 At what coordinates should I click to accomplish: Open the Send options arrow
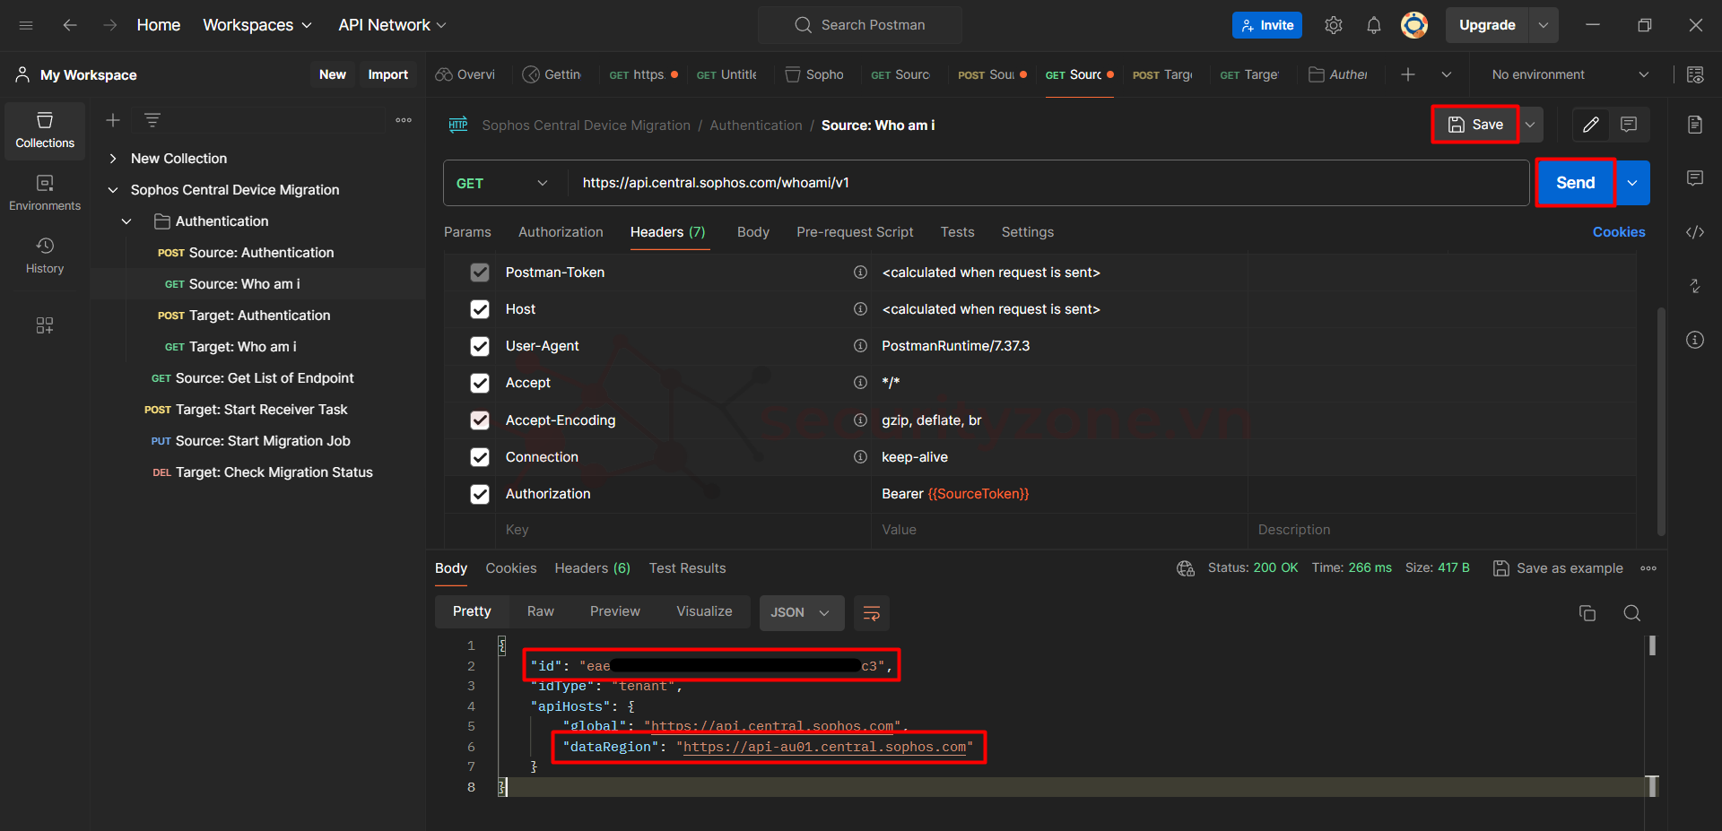pyautogui.click(x=1632, y=183)
